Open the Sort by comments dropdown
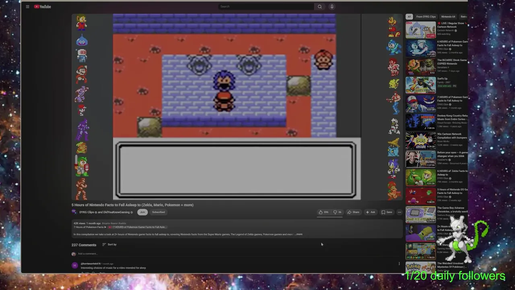The height and width of the screenshot is (290, 515). tap(109, 244)
